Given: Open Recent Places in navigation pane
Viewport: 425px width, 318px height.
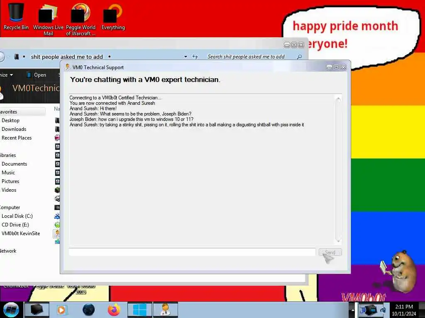Looking at the screenshot, I should click(x=17, y=137).
